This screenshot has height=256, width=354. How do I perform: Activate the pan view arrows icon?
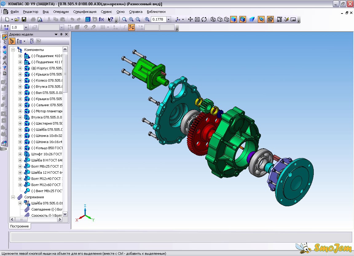point(190,19)
